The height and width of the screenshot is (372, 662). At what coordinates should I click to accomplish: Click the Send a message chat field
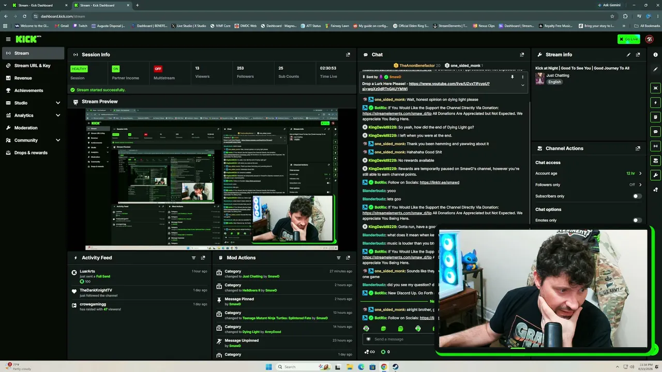click(399, 339)
